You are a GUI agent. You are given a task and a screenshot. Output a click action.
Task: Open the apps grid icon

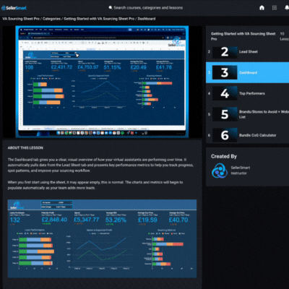(x=275, y=8)
